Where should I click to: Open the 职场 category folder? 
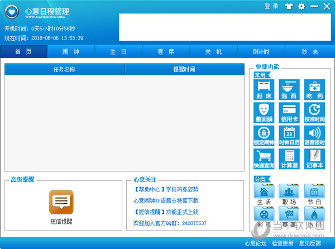click(289, 194)
